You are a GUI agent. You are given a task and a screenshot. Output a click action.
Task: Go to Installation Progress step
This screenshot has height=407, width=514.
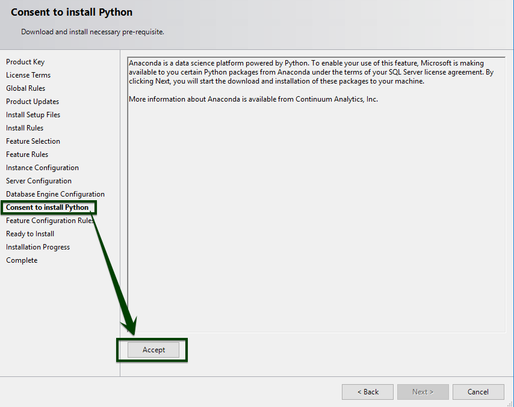[38, 247]
